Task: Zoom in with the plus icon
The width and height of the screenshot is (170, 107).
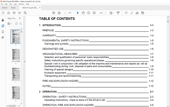Action: tap(94, 13)
